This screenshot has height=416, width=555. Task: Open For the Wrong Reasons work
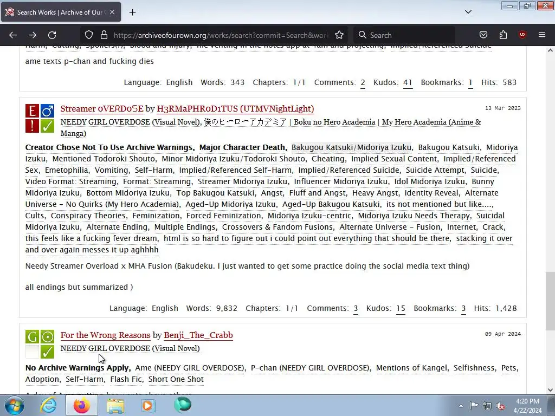pyautogui.click(x=106, y=335)
